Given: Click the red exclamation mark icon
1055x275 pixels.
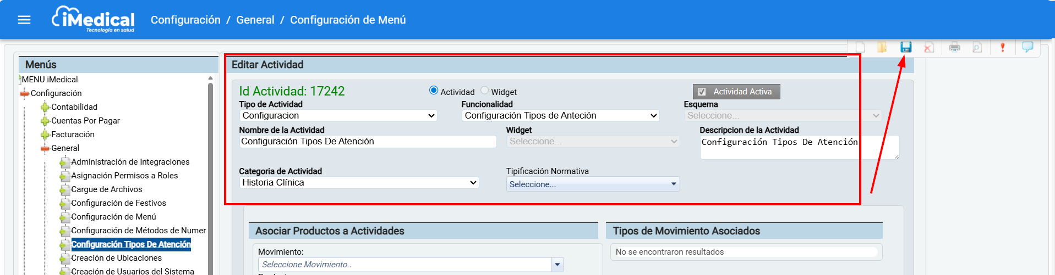Looking at the screenshot, I should [1002, 47].
